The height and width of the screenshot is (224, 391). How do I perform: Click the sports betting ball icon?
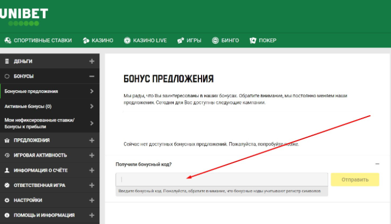(8, 40)
